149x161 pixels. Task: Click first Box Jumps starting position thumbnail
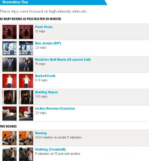[9, 48]
